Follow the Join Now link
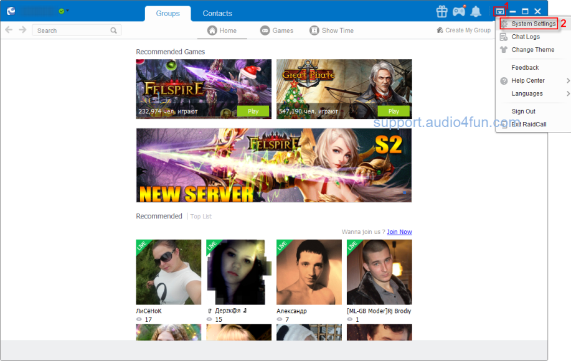The height and width of the screenshot is (361, 571). pyautogui.click(x=400, y=232)
